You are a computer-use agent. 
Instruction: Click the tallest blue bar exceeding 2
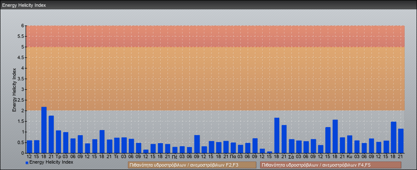44,130
